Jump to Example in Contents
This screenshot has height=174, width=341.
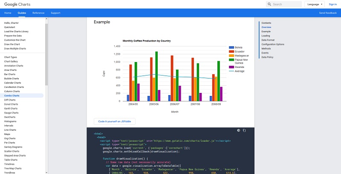point(266,31)
